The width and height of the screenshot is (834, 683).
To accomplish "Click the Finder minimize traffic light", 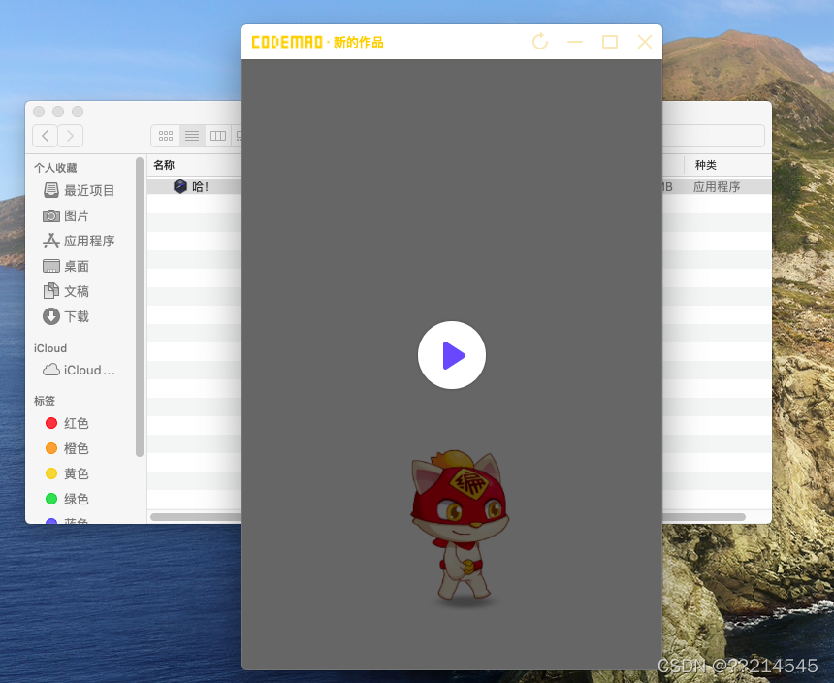I will (58, 112).
